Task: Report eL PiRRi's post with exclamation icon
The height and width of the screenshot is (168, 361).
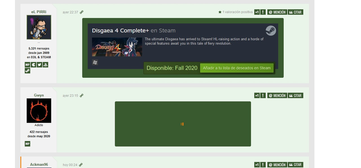Action: click(x=263, y=12)
